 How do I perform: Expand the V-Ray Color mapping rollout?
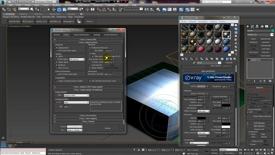click(x=88, y=118)
